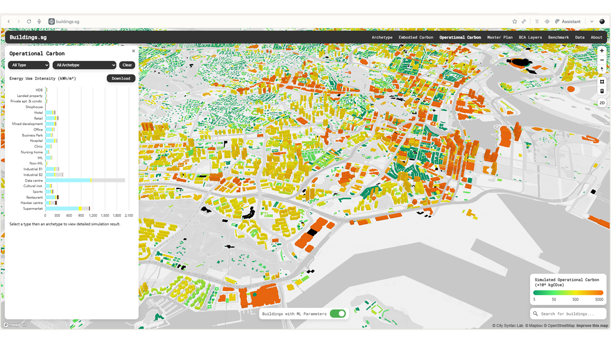Click the site globe icon in address bar
The height and width of the screenshot is (343, 611).
52,21
